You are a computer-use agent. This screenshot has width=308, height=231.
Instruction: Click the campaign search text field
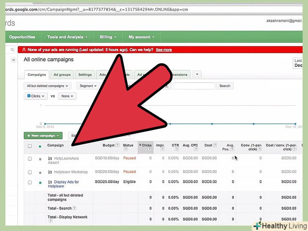pos(194,86)
